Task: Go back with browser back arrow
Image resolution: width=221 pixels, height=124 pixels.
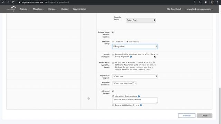Action: coord(3,2)
